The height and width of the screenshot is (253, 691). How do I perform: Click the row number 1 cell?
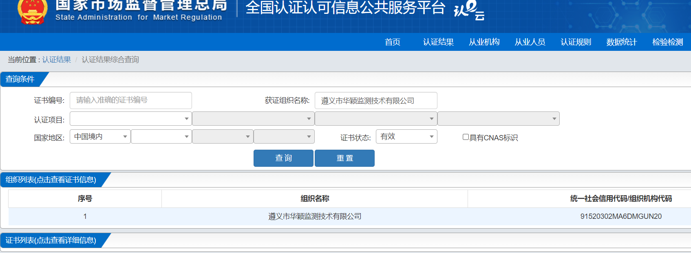pyautogui.click(x=85, y=216)
